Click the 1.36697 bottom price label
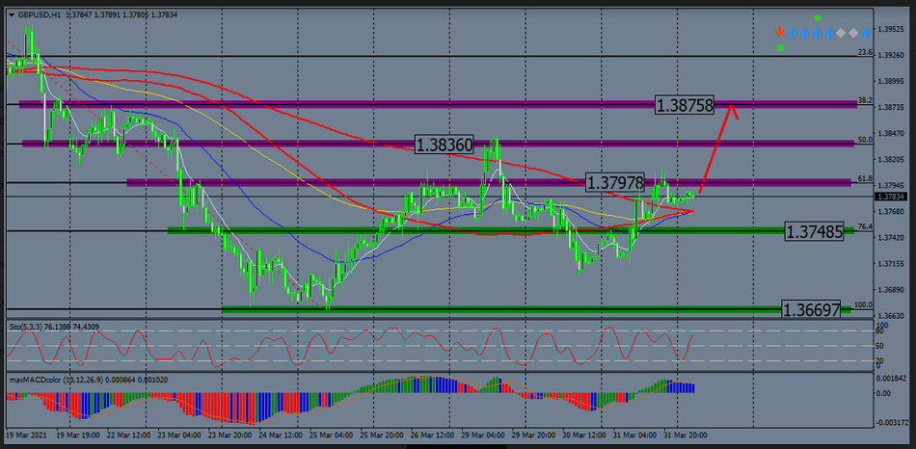The width and height of the screenshot is (916, 449). click(809, 310)
